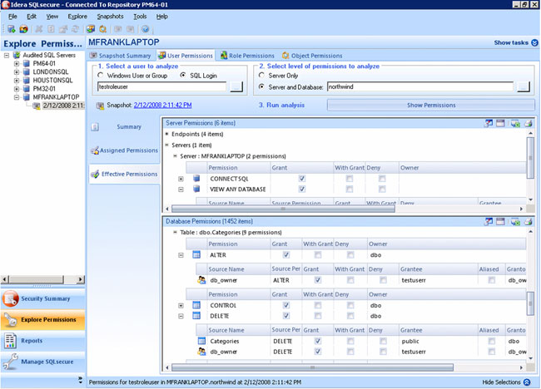This screenshot has height=389, width=541.
Task: Click the pin icon in Database Permissions header
Action: click(x=489, y=222)
